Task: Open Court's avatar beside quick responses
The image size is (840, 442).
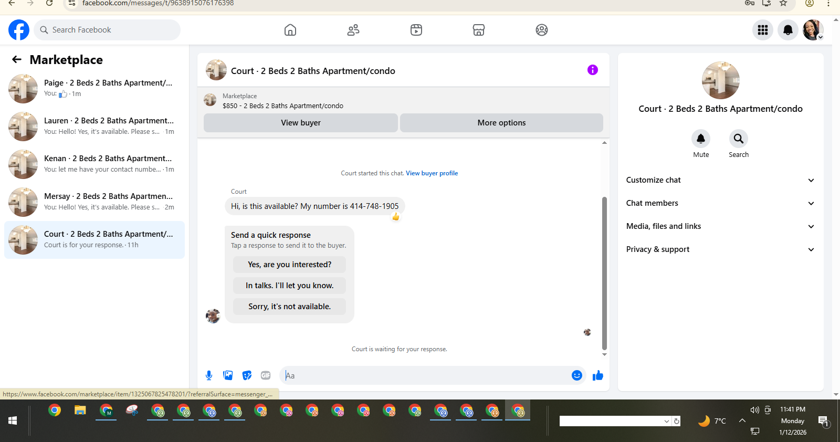Action: 213,316
